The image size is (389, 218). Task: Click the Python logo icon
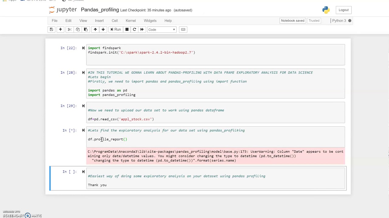coord(326,10)
